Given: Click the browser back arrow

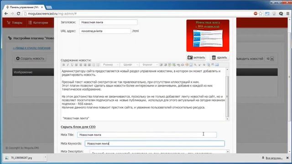Looking at the screenshot, I should [x=6, y=14].
